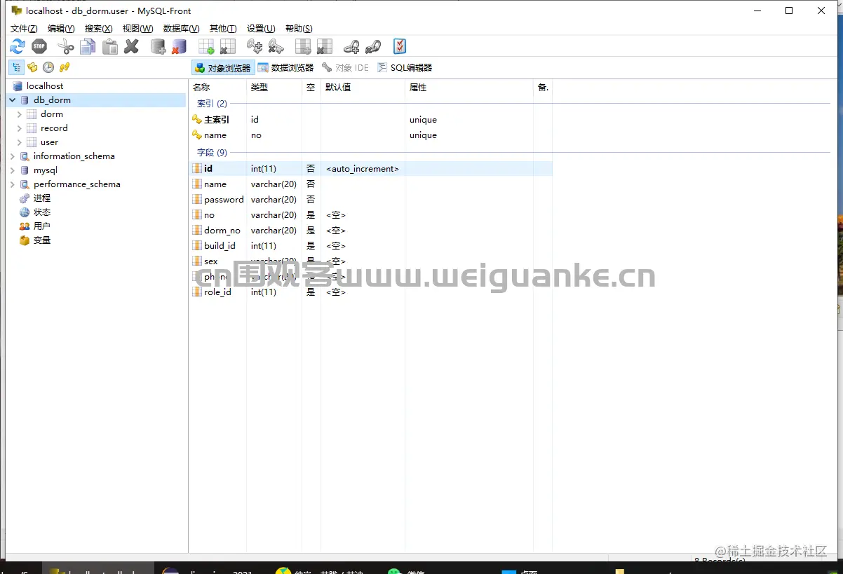Select the 主索引 index row
843x574 pixels.
coord(371,120)
